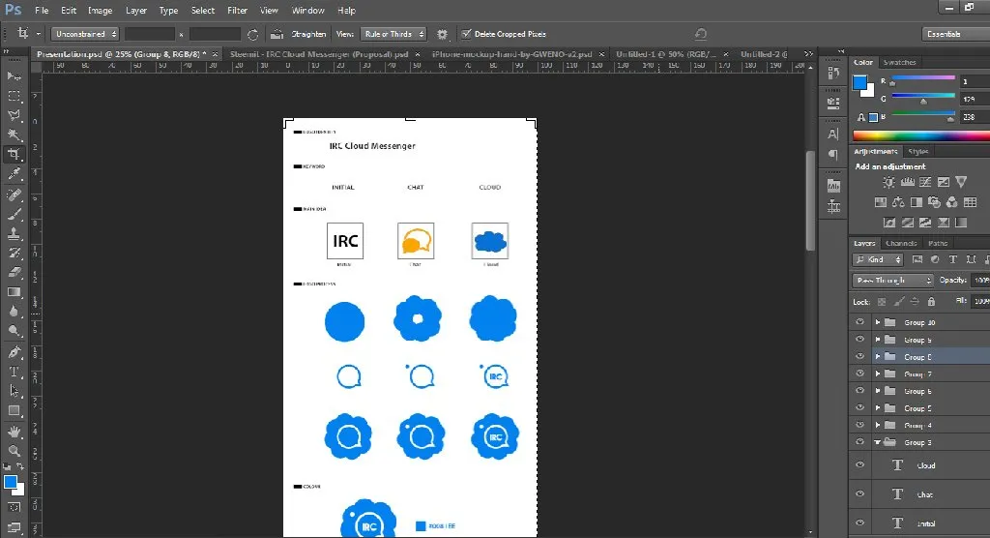This screenshot has height=538, width=990.
Task: Select the History Brush tool
Action: click(14, 253)
